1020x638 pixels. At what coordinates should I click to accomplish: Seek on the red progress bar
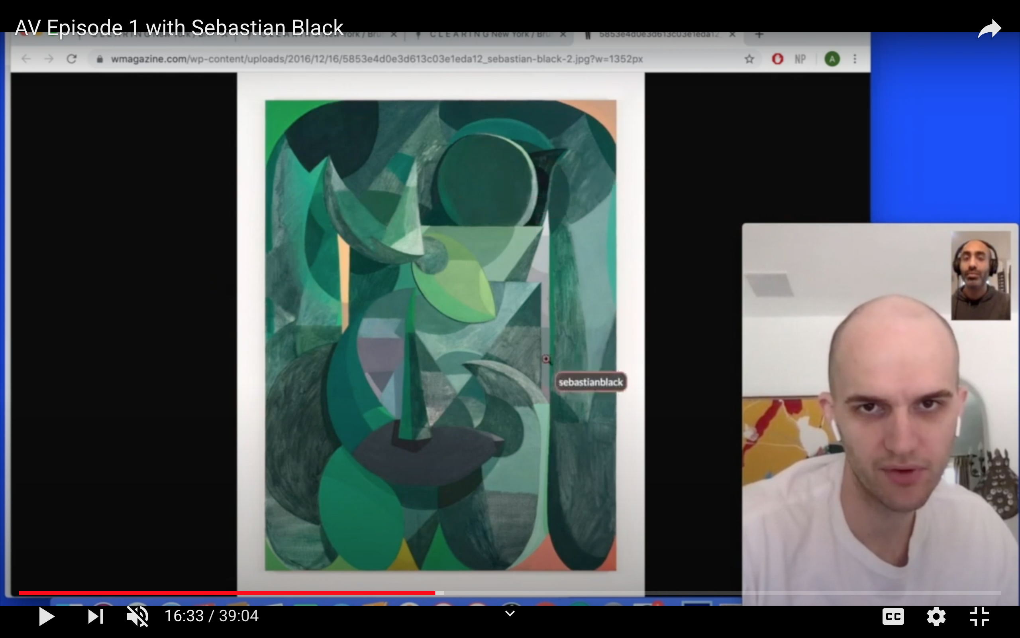tap(228, 593)
